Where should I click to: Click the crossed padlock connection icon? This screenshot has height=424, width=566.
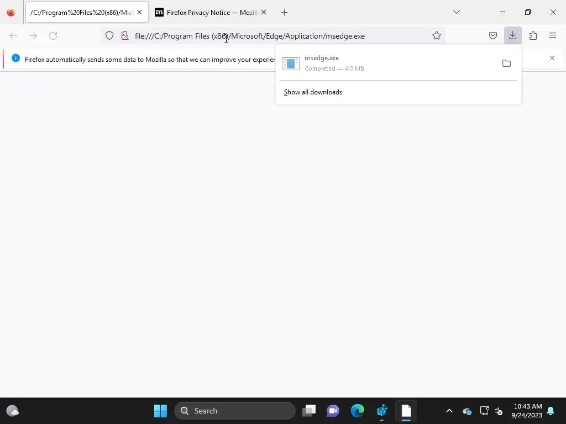(x=125, y=35)
